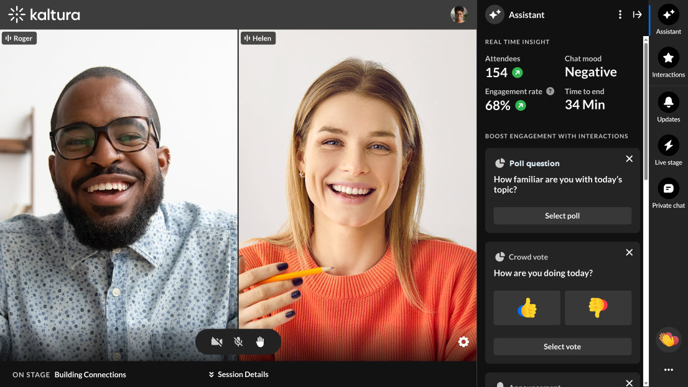Open the Private chat tab
Screen dimensions: 688x387
tap(668, 193)
